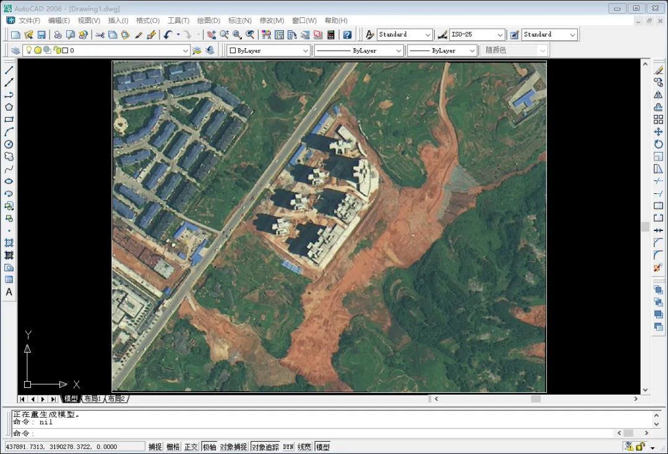Viewport: 668px width, 454px height.
Task: Switch to the 布局2 layout tab
Action: pyautogui.click(x=116, y=398)
